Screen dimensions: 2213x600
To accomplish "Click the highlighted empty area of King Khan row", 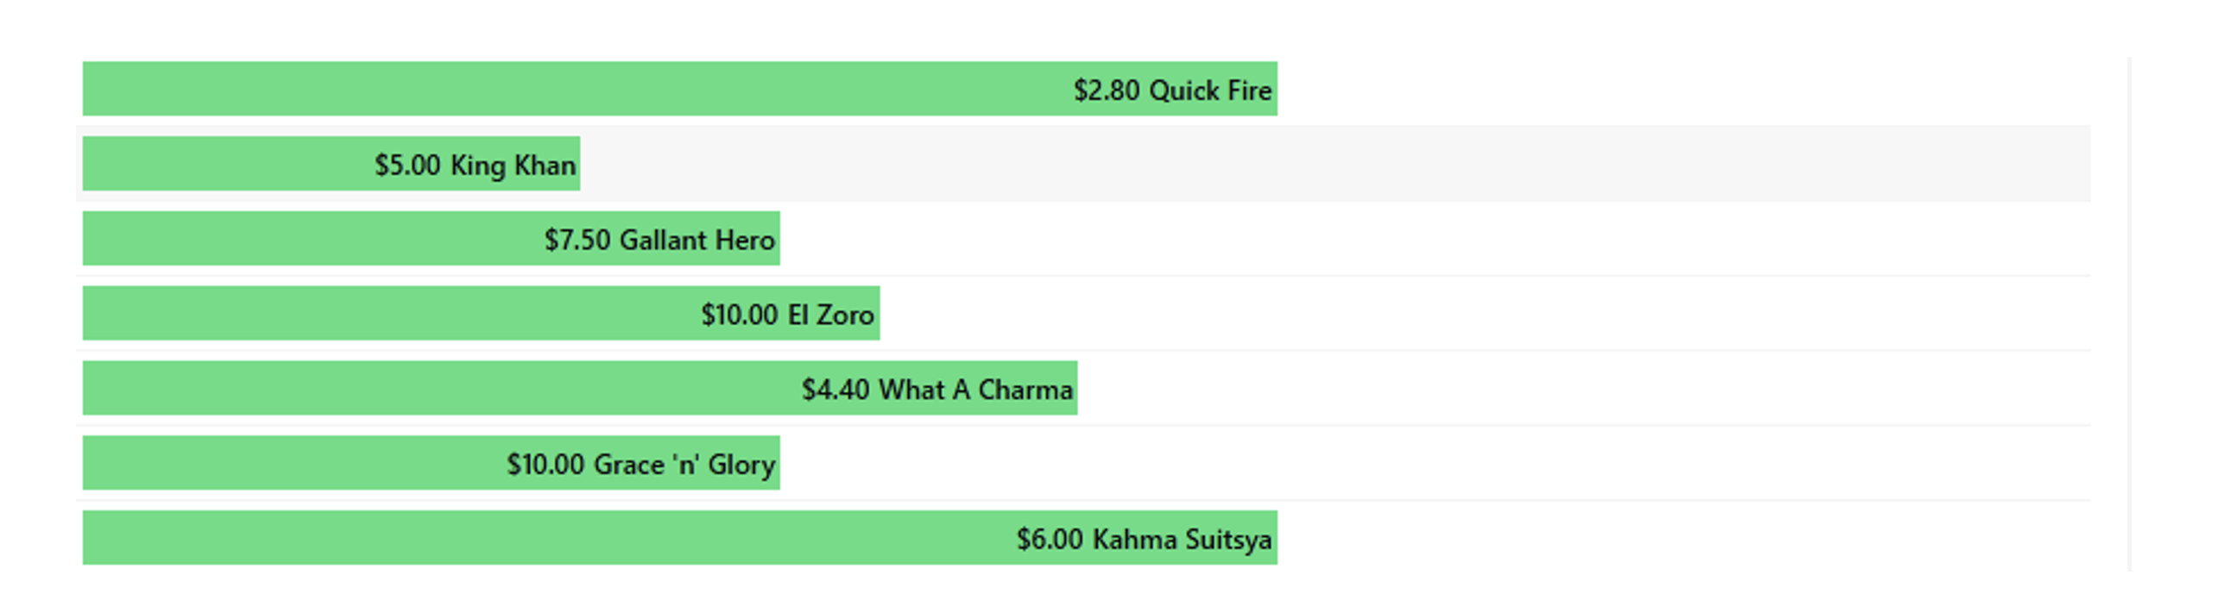I will click(x=1334, y=163).
